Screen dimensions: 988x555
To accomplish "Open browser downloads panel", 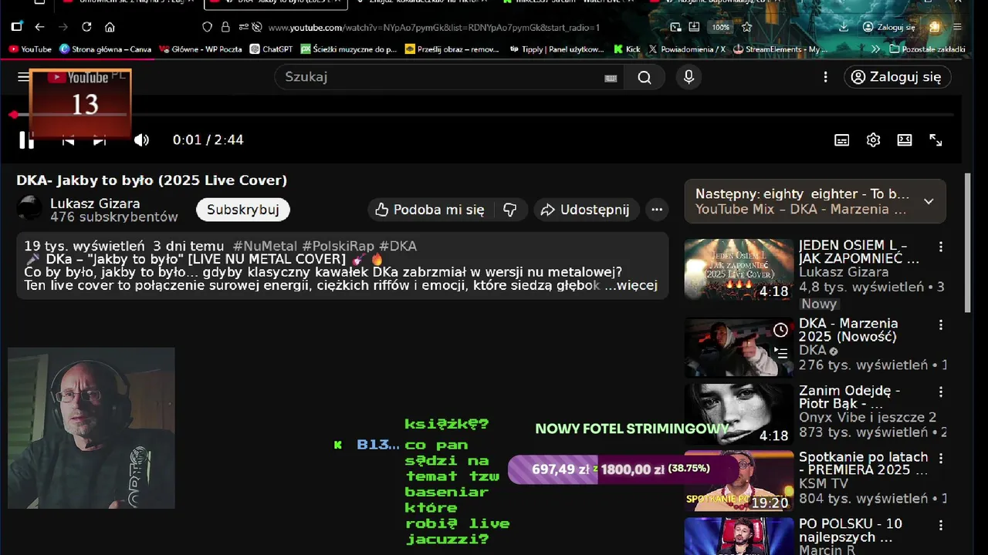I will [x=844, y=27].
